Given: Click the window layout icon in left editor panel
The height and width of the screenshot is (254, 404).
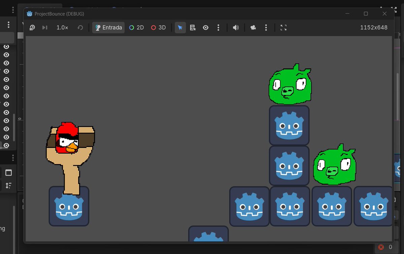Looking at the screenshot, I should pyautogui.click(x=8, y=173).
